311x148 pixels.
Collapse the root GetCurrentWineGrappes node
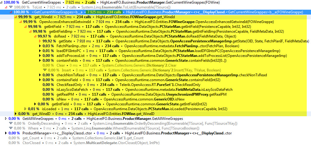tap(2, 2)
